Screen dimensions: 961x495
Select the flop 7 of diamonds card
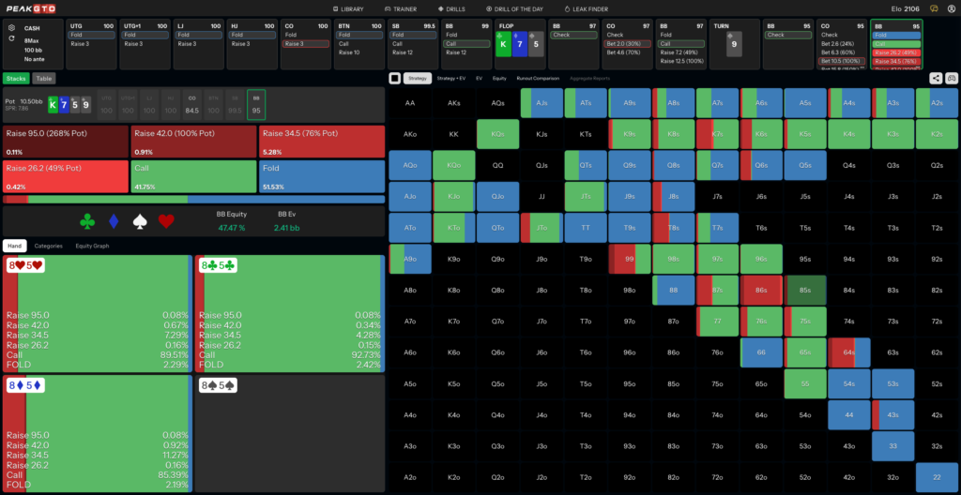pos(520,44)
